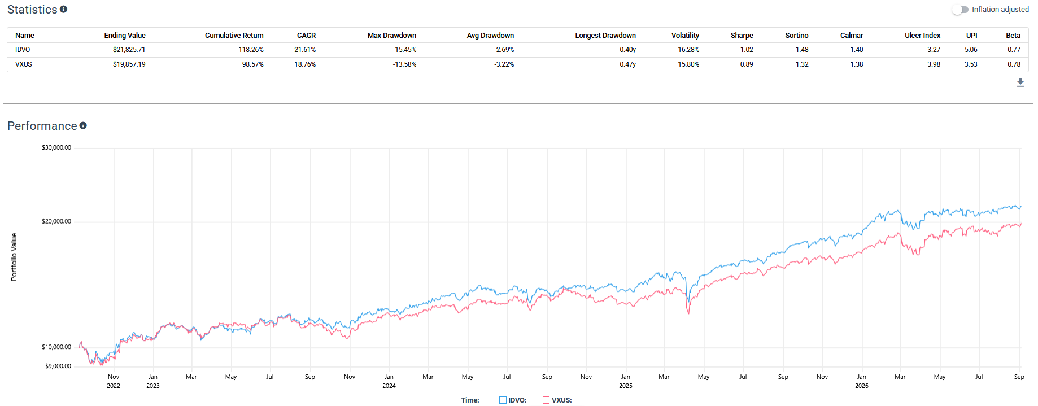Sort by Longest Drawdown header
The width and height of the screenshot is (1038, 406).
[605, 35]
